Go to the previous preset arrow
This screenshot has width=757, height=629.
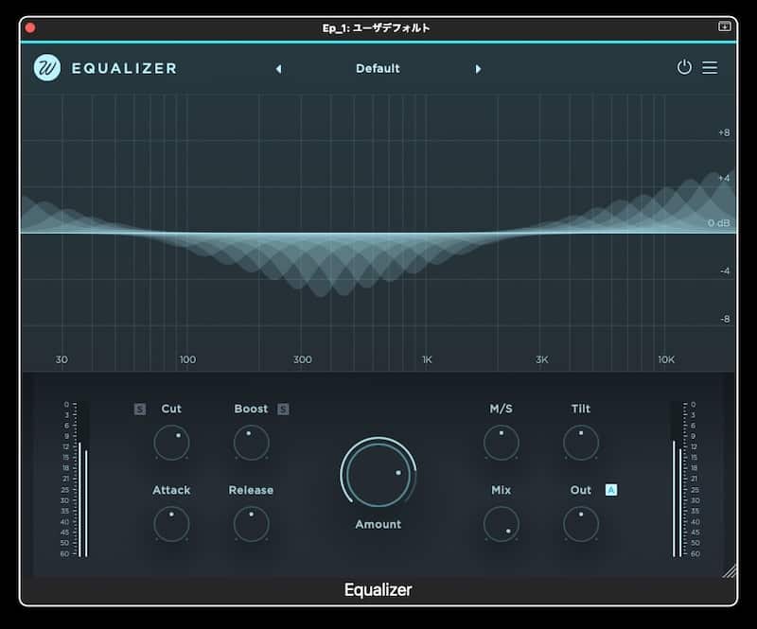coord(278,69)
